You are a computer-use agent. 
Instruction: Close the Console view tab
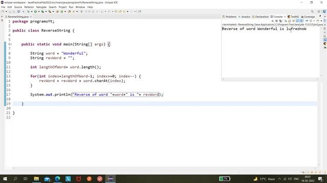coord(285,17)
